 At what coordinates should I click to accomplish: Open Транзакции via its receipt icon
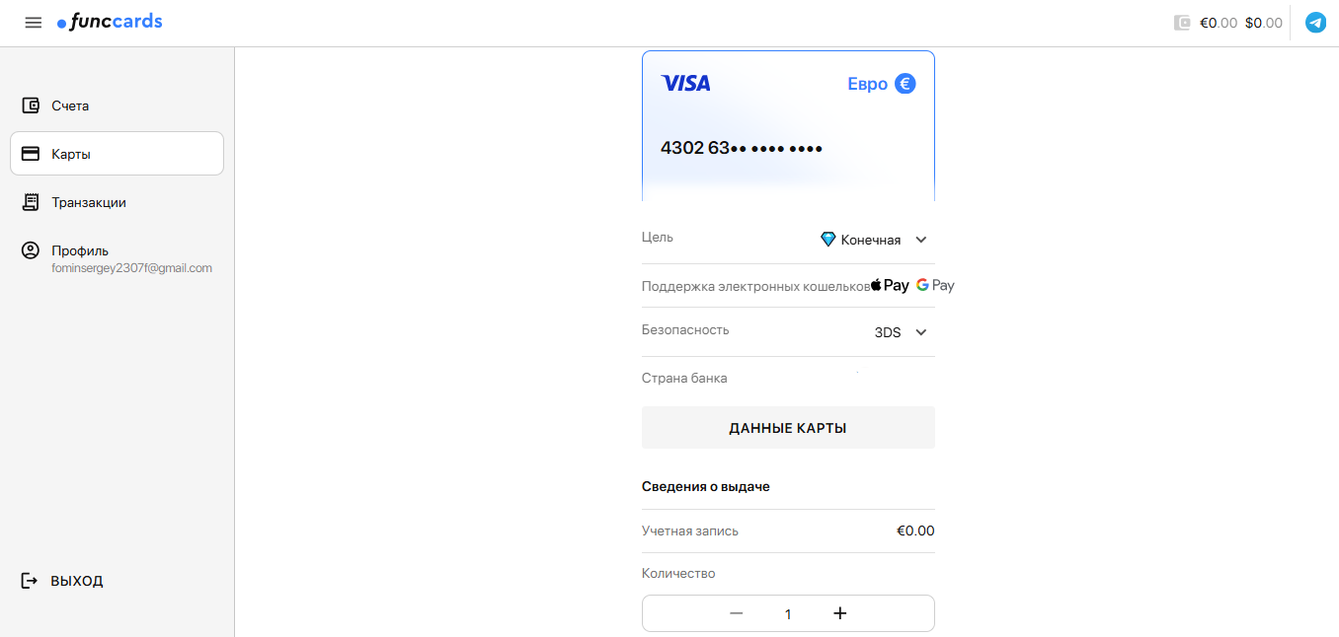pyautogui.click(x=29, y=201)
